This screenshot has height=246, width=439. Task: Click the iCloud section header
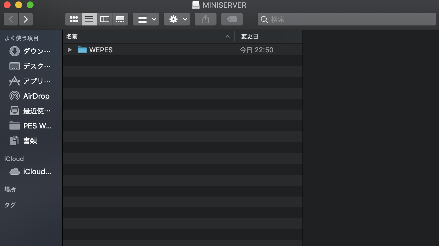click(x=14, y=159)
